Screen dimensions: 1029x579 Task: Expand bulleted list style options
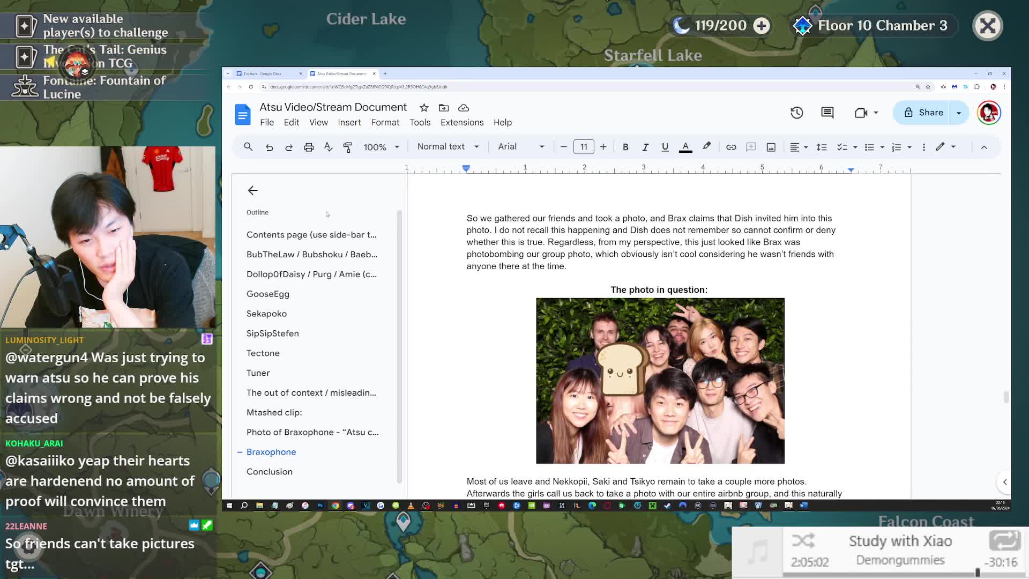coord(882,147)
